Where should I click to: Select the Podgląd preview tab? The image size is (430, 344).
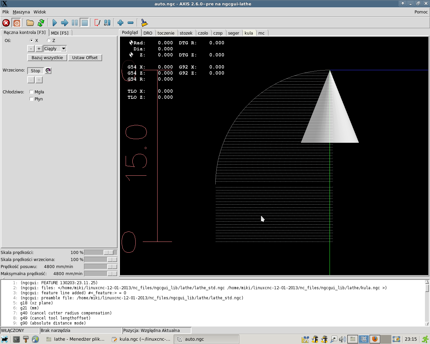click(130, 33)
